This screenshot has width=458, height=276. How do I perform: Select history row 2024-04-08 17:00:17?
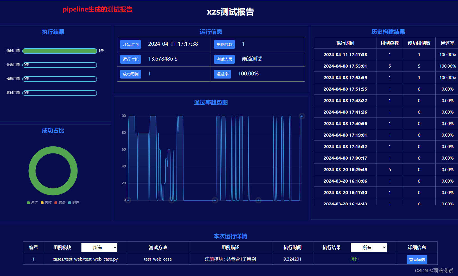(386, 158)
